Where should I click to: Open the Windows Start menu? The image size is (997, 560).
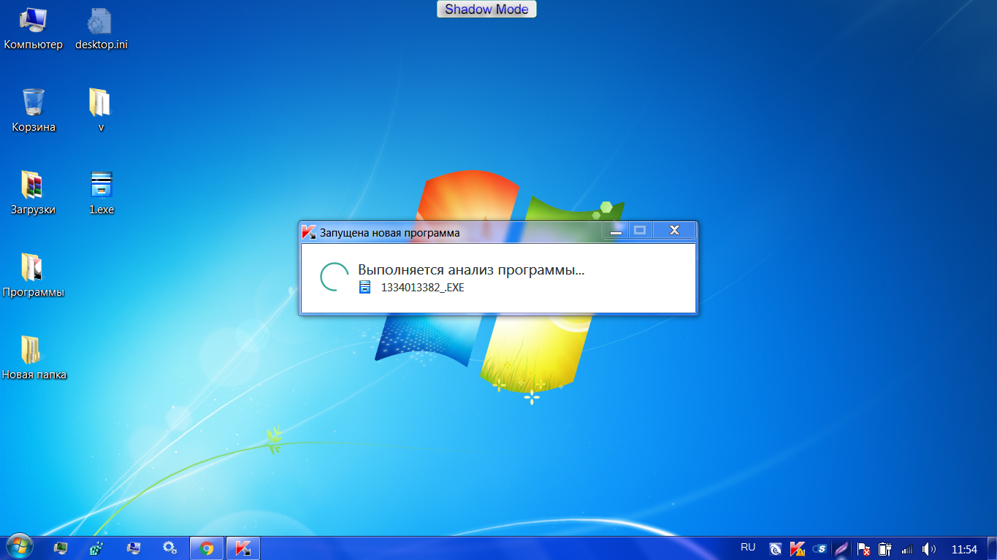click(x=19, y=548)
